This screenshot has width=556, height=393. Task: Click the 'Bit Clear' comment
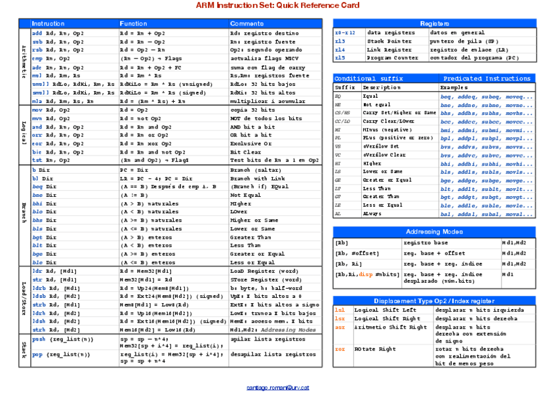click(x=245, y=152)
